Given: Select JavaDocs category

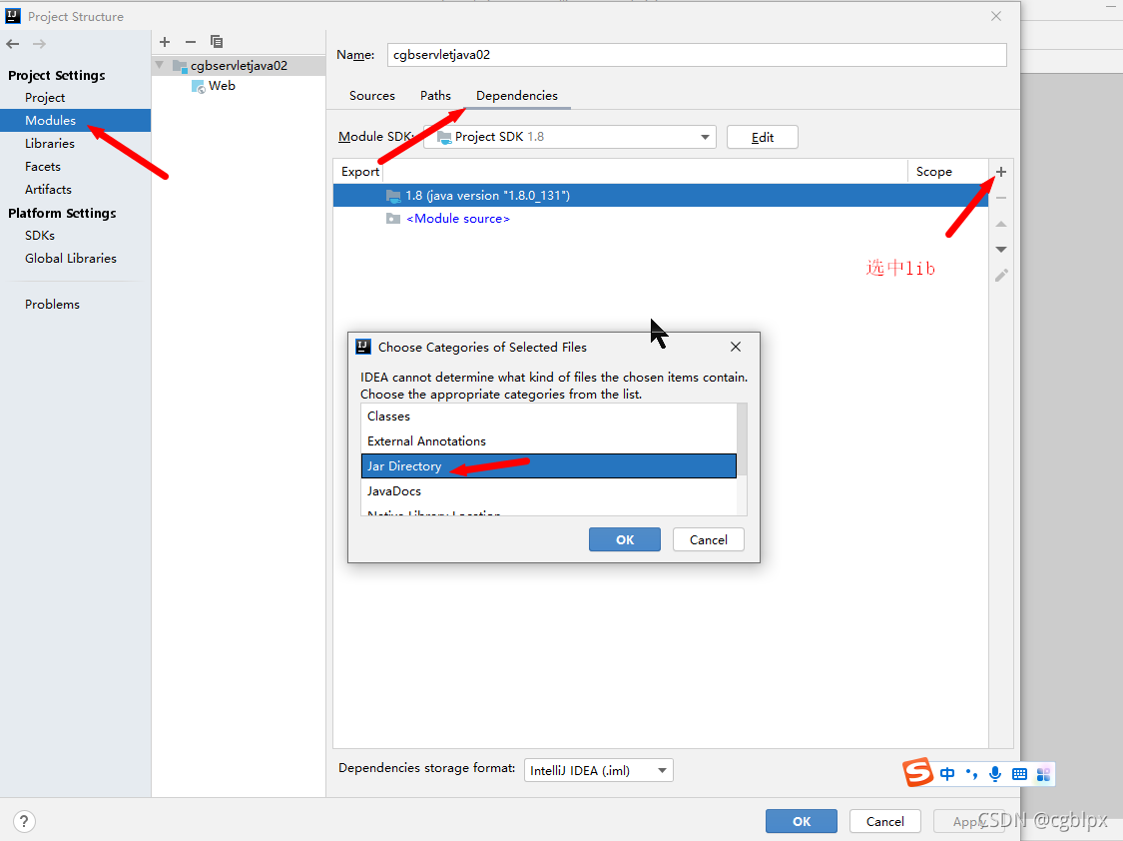Looking at the screenshot, I should 549,491.
